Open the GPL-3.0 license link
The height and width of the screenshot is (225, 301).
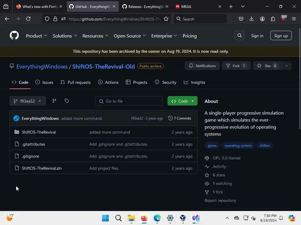pyautogui.click(x=227, y=158)
